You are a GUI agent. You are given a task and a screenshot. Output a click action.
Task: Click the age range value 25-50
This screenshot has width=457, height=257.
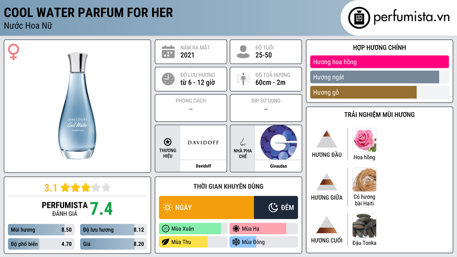click(x=263, y=55)
